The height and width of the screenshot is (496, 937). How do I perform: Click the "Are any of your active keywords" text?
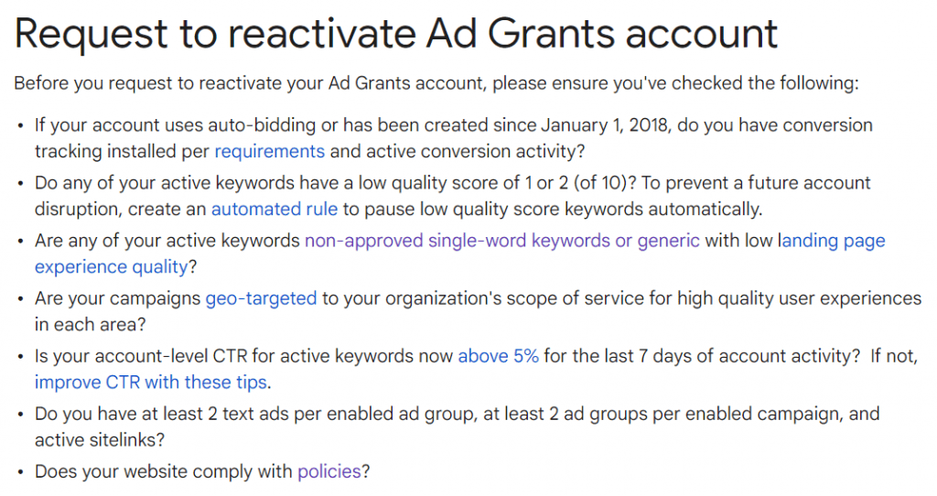coord(167,241)
